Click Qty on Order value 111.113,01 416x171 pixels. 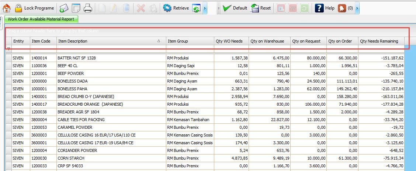click(x=343, y=81)
